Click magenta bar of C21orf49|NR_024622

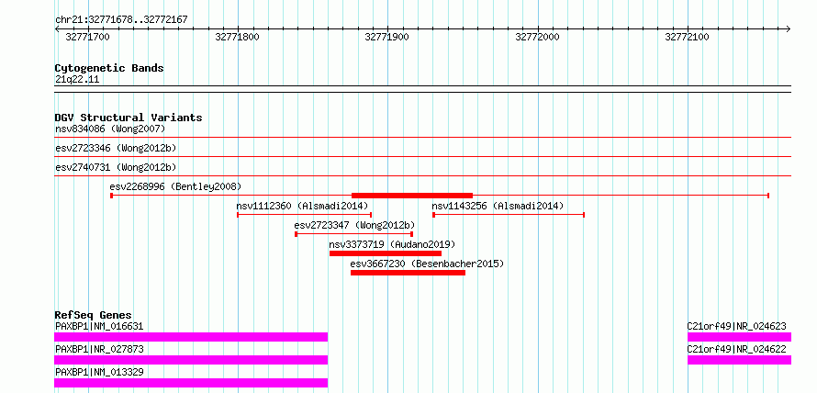coord(739,360)
